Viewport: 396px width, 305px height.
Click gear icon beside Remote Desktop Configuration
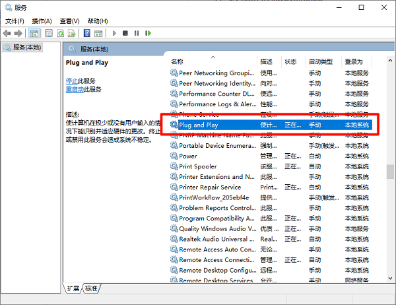pos(174,270)
